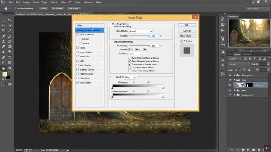Image resolution: width=271 pixels, height=152 pixels.
Task: Select the Quick Selection tool
Action: (10, 25)
